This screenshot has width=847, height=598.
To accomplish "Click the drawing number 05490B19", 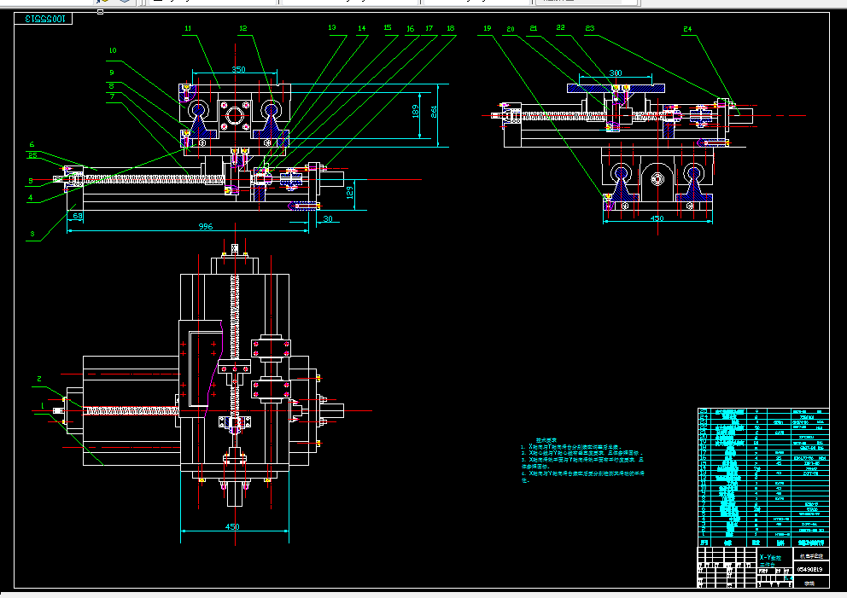I will click(809, 569).
